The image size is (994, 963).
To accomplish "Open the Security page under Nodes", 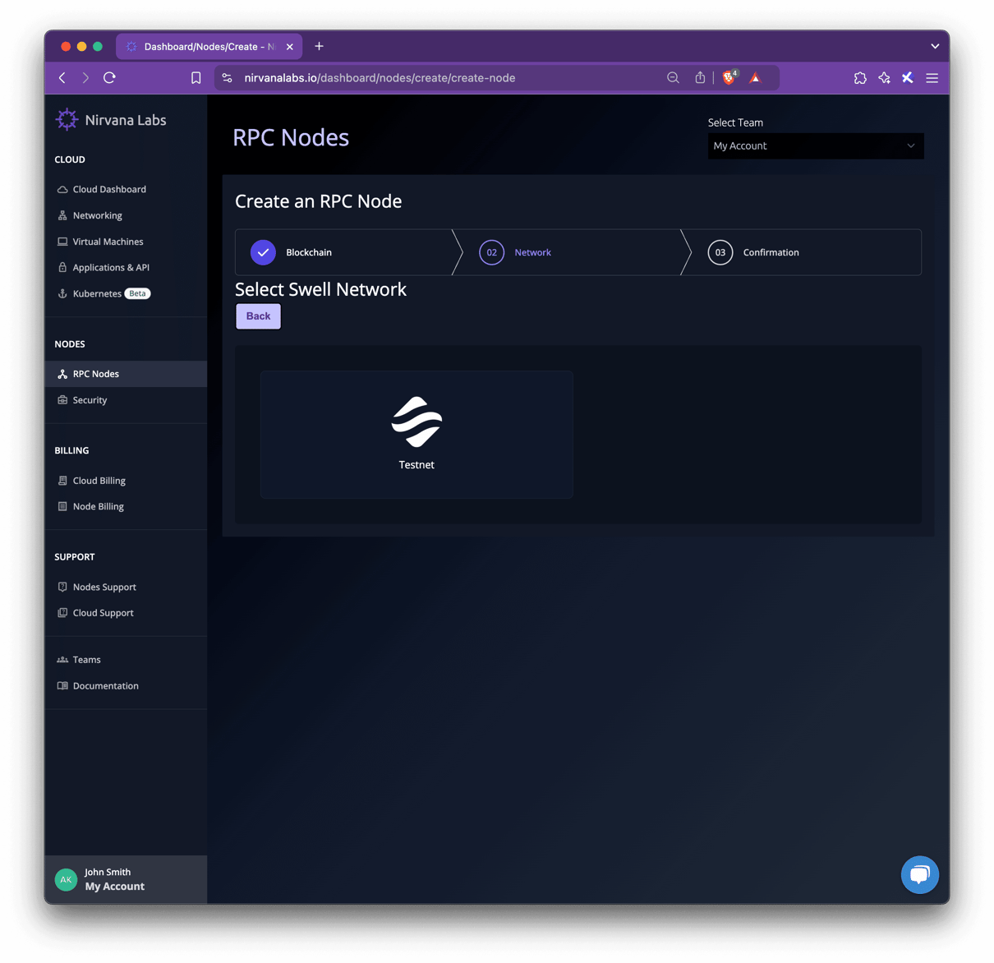I will pos(90,400).
